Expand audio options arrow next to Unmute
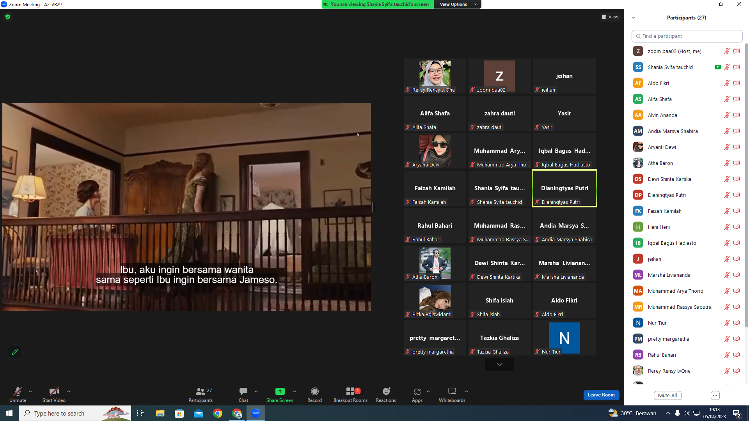 coord(30,391)
